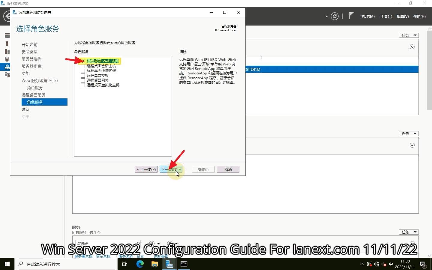Click Server Manager title bar app icon
The image size is (432, 270).
click(3, 3)
